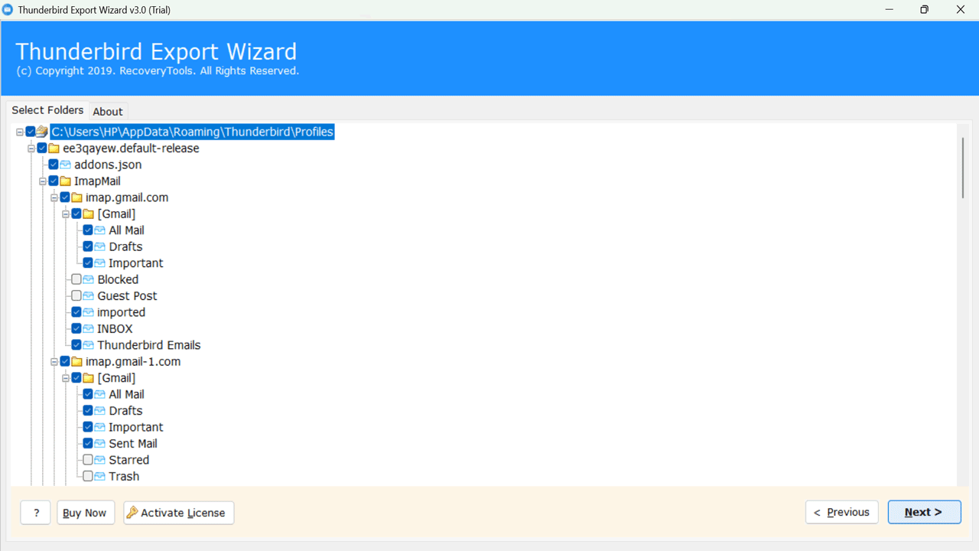This screenshot has width=979, height=551.
Task: Check the Blocked folder checkbox
Action: (76, 279)
